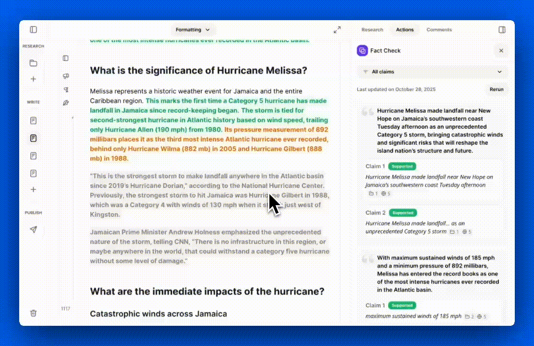The height and width of the screenshot is (346, 534).
Task: Click the Fact Check panel title
Action: pos(385,50)
